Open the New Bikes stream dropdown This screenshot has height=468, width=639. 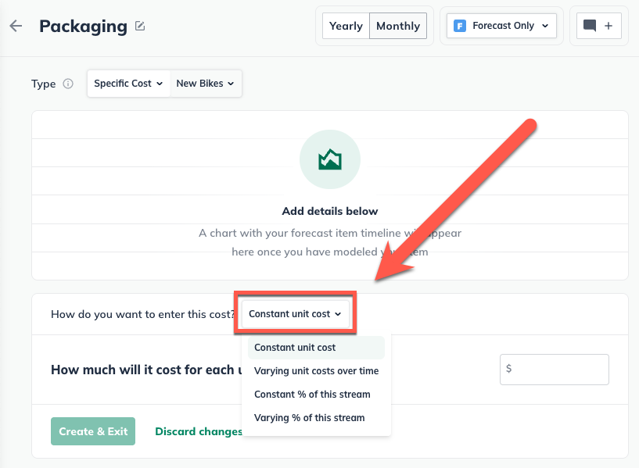[x=205, y=84]
